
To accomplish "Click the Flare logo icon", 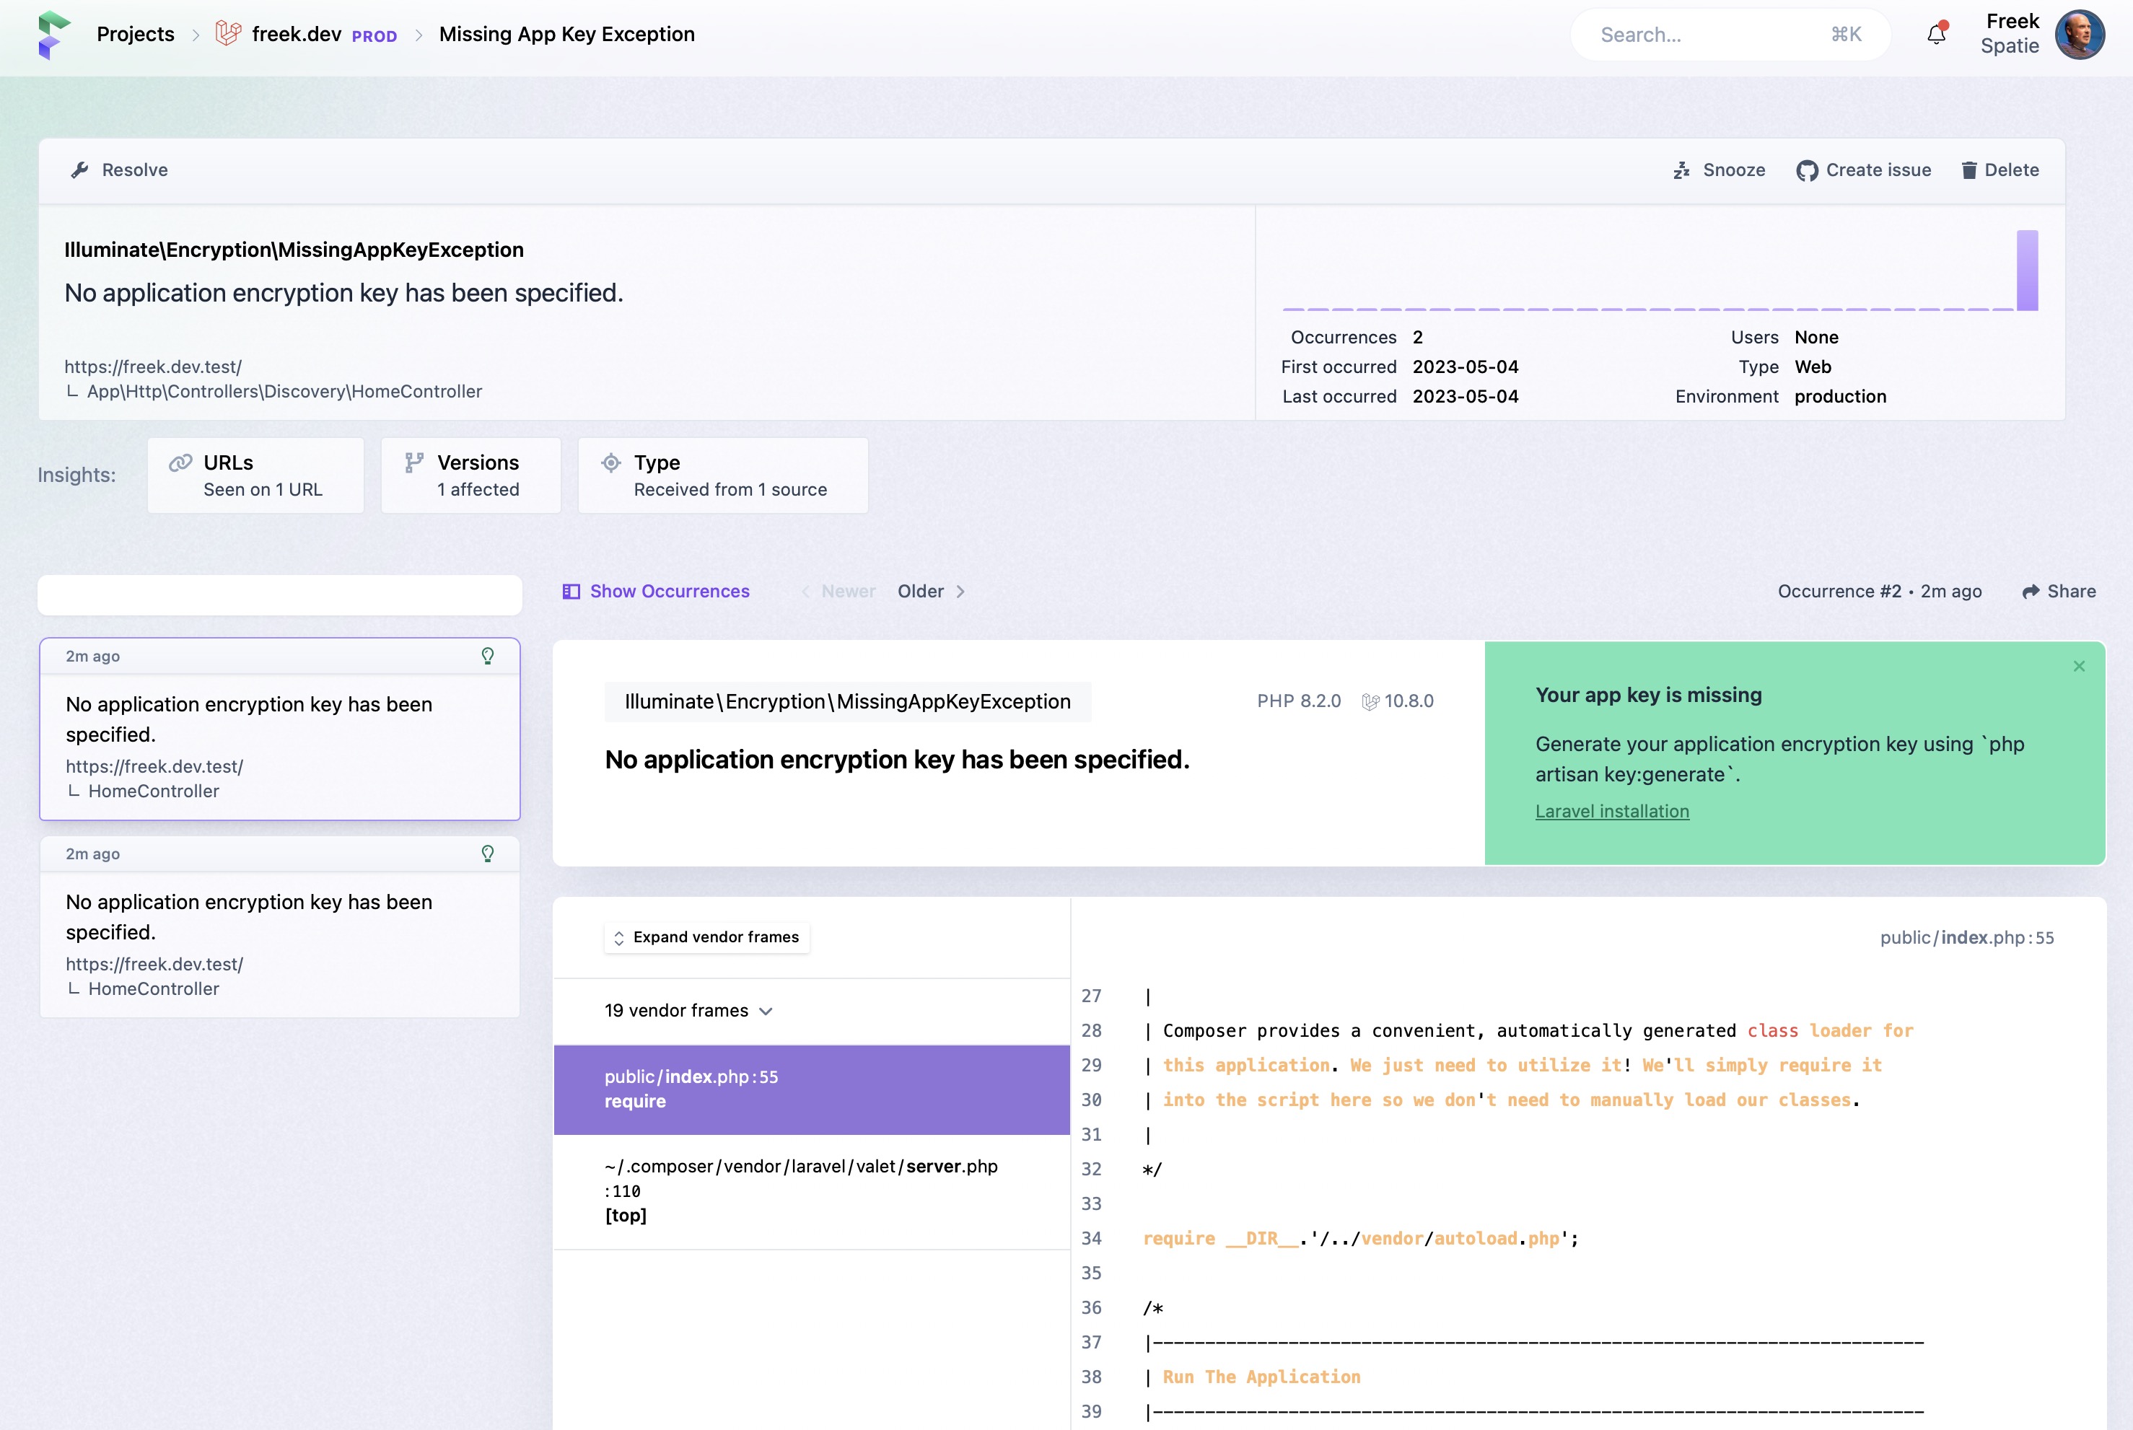I will click(54, 35).
